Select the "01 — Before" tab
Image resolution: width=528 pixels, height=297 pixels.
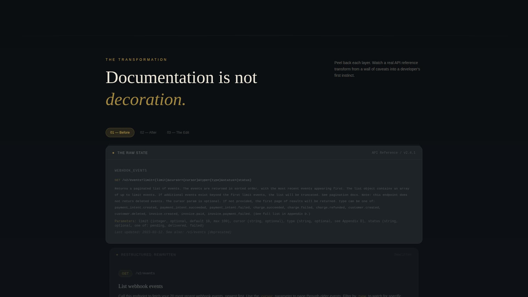(120, 133)
